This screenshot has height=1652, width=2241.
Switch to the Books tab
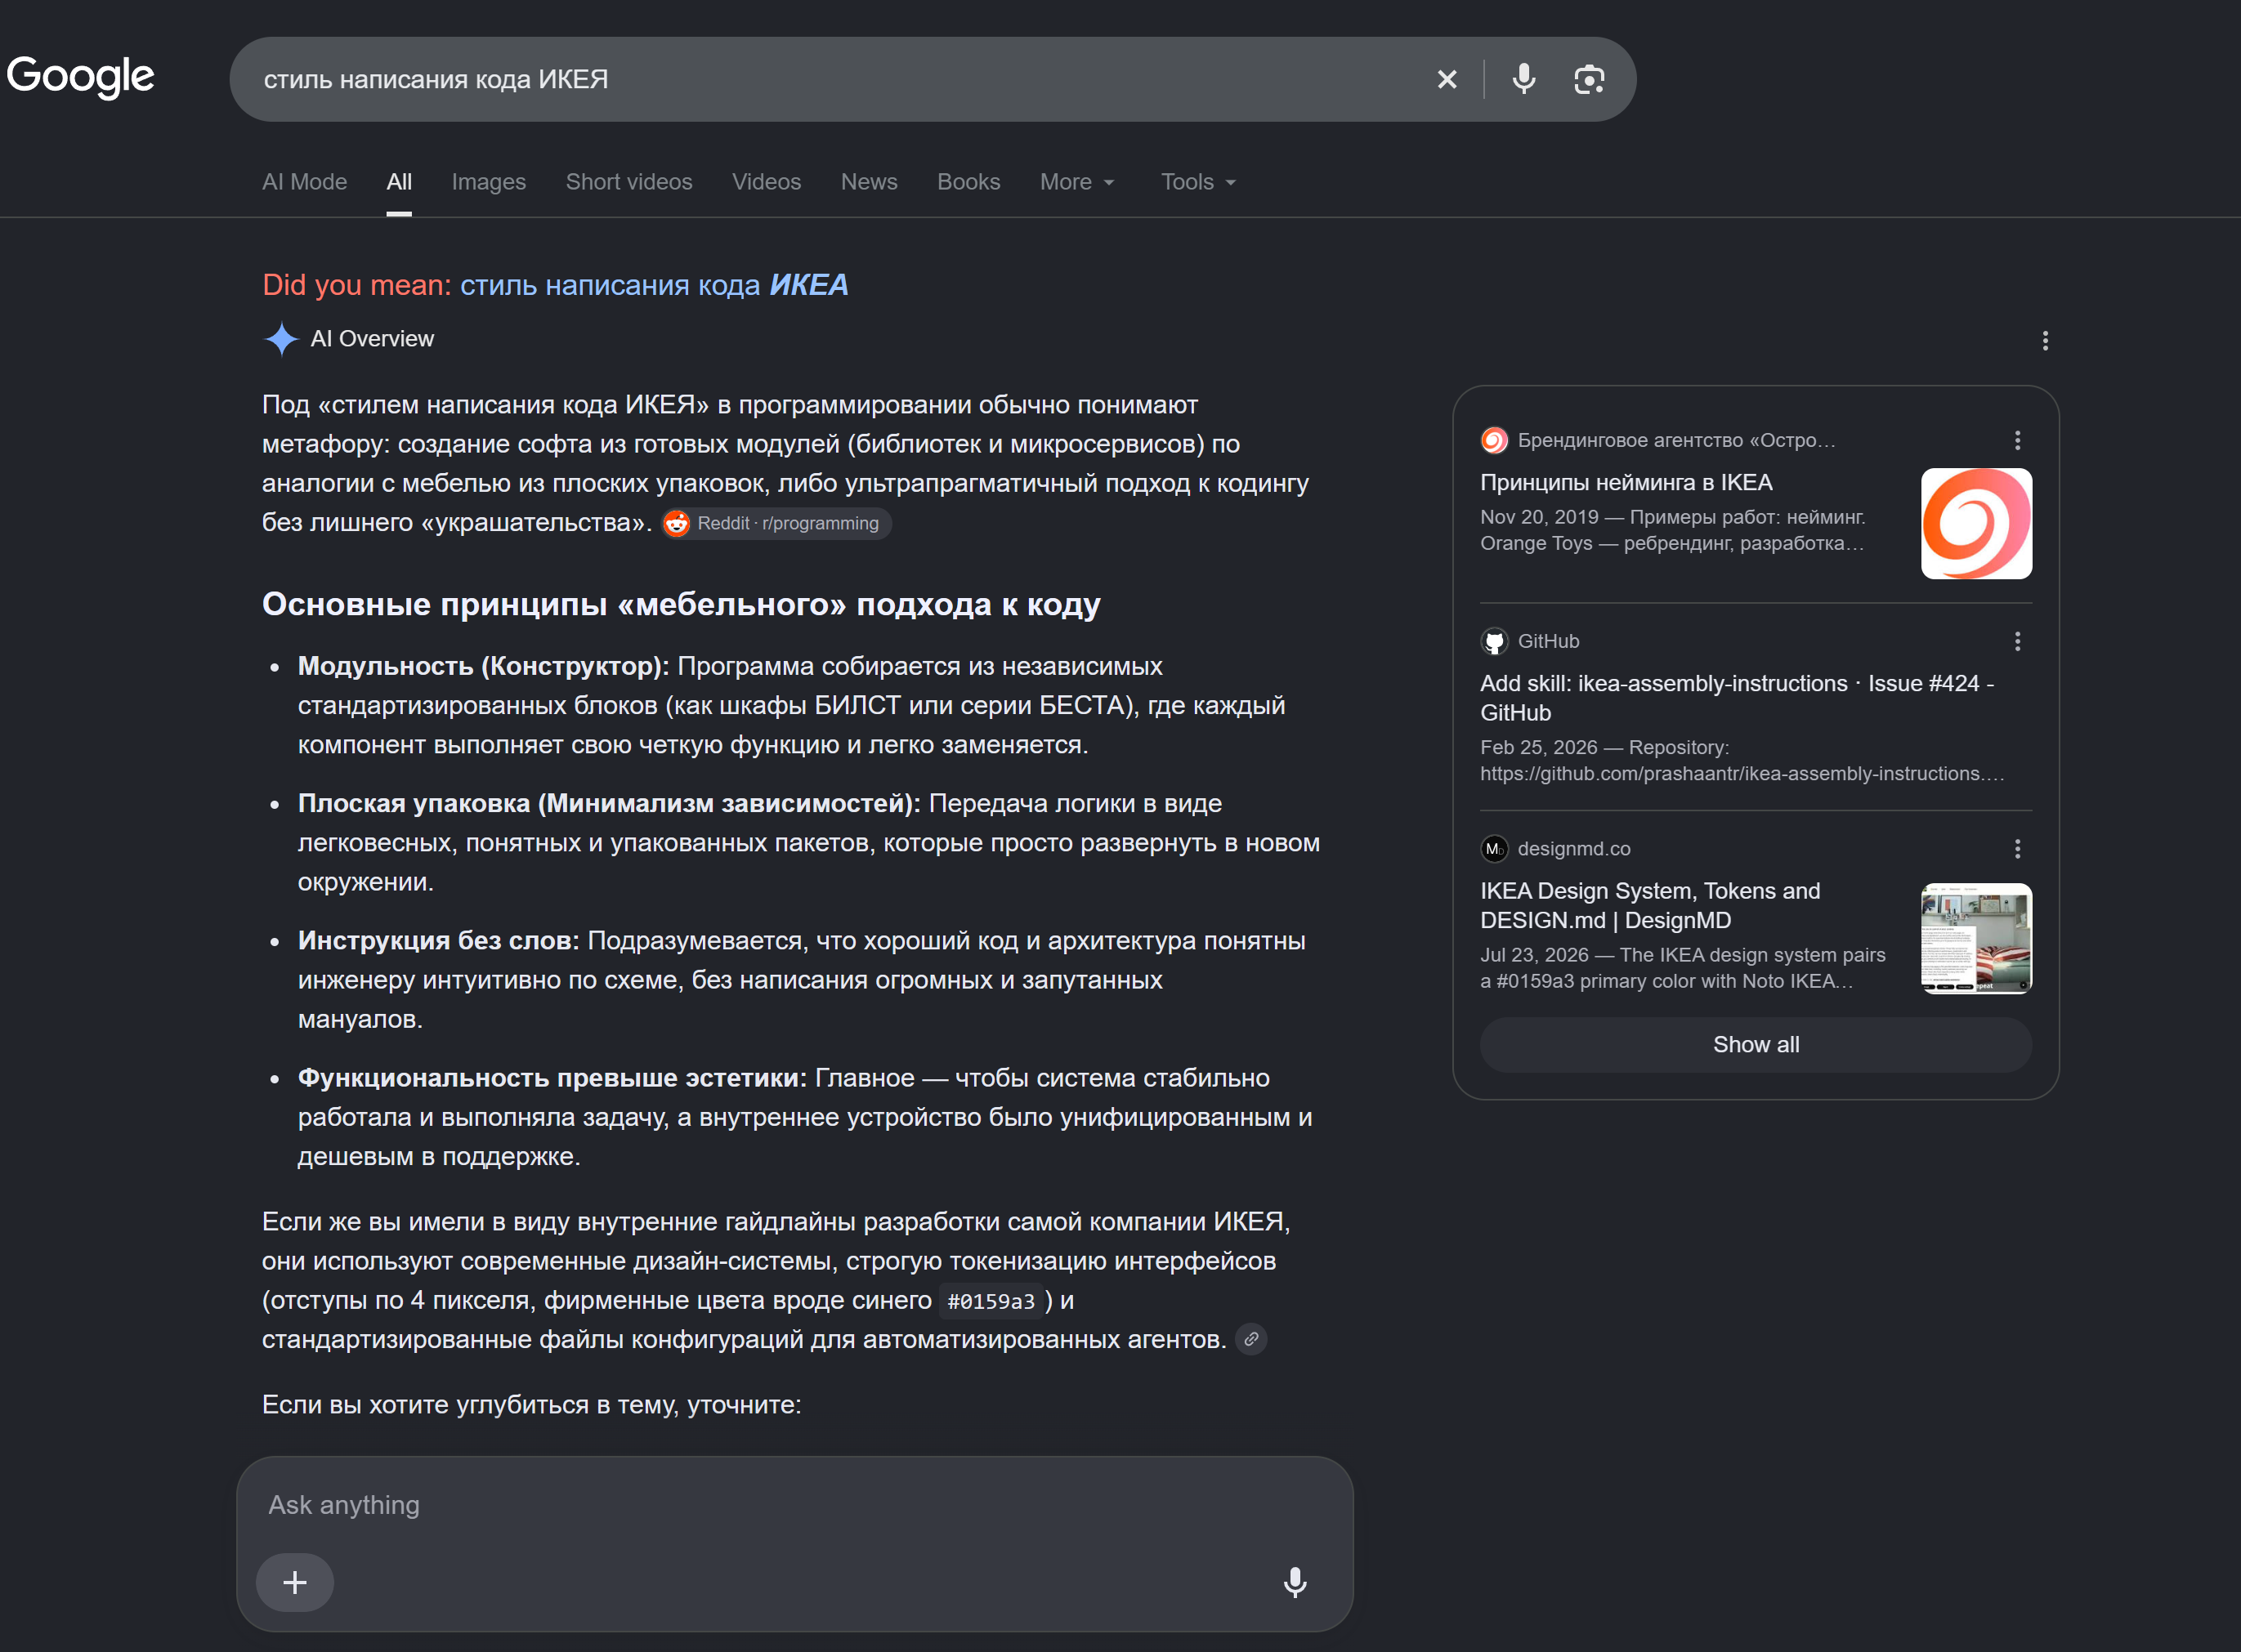pyautogui.click(x=968, y=182)
